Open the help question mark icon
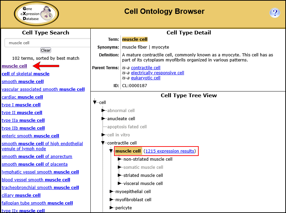The image size is (286, 213). coord(274,13)
